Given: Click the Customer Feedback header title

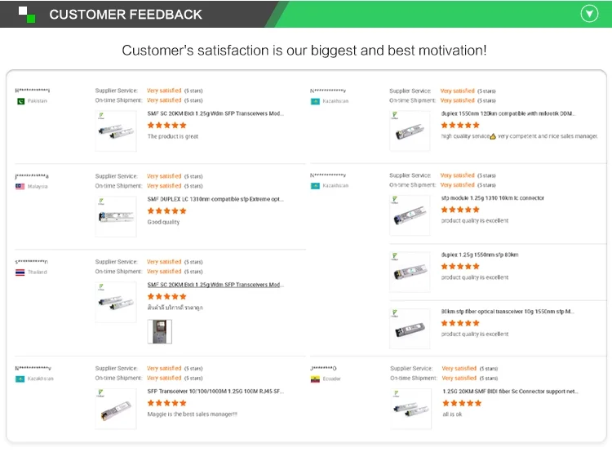Looking at the screenshot, I should 125,15.
